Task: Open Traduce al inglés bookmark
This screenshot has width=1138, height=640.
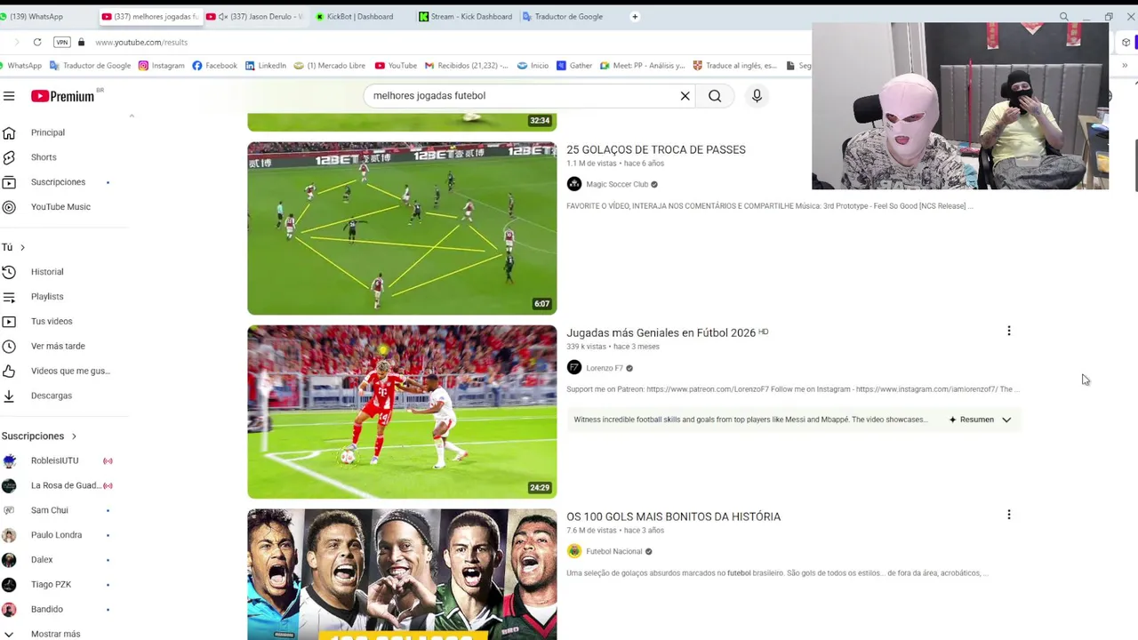Action: point(735,65)
